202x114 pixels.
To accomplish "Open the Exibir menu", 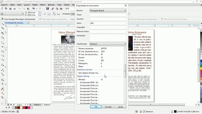I will pos(19,5).
